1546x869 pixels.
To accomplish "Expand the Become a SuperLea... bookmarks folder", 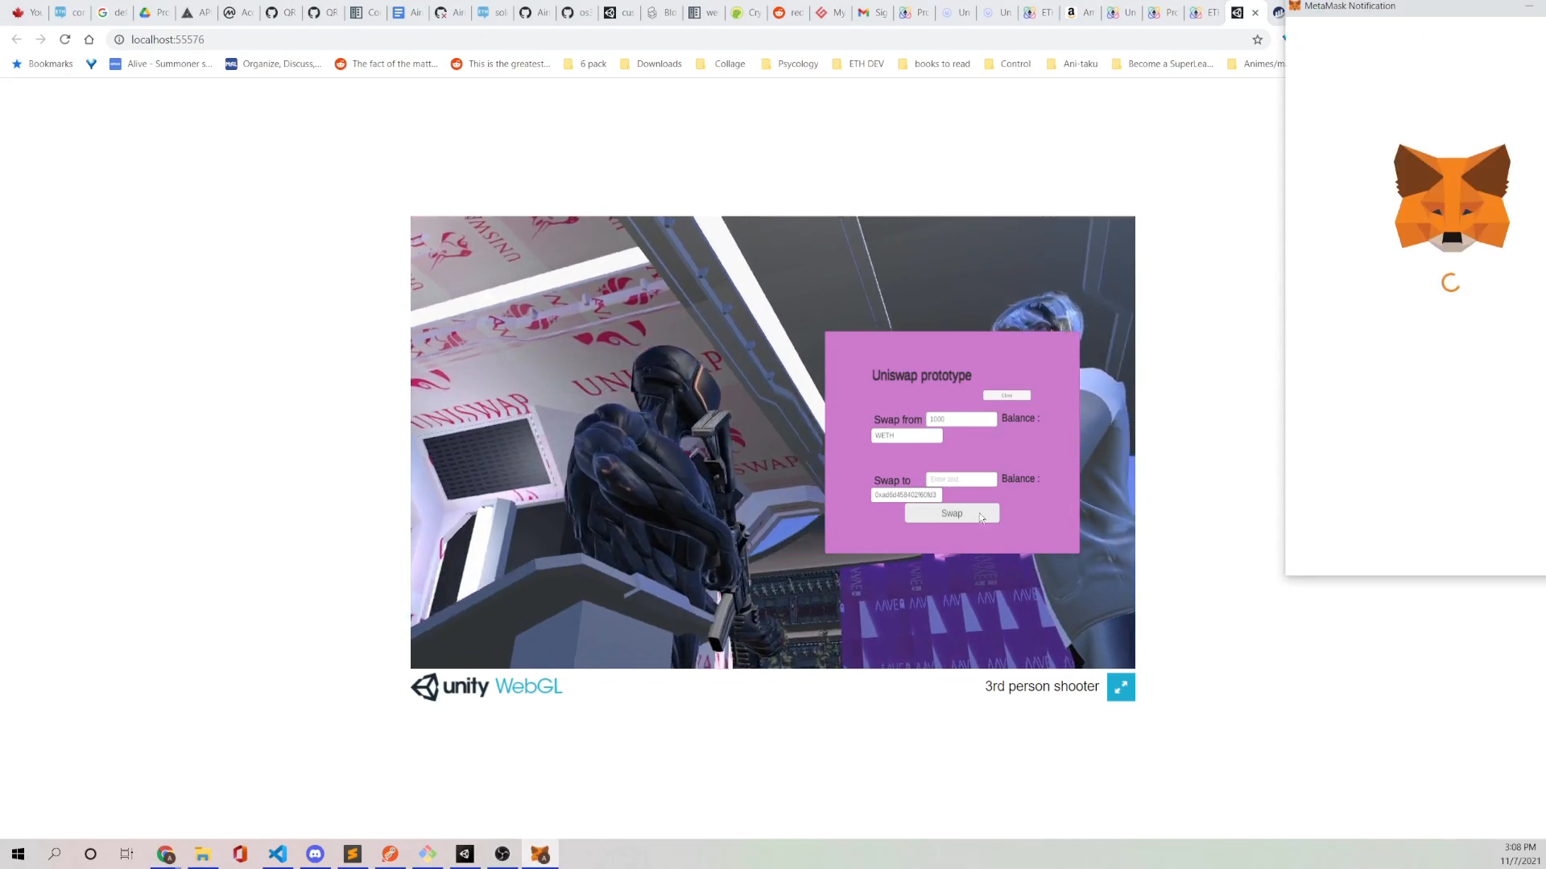I will [x=1162, y=64].
